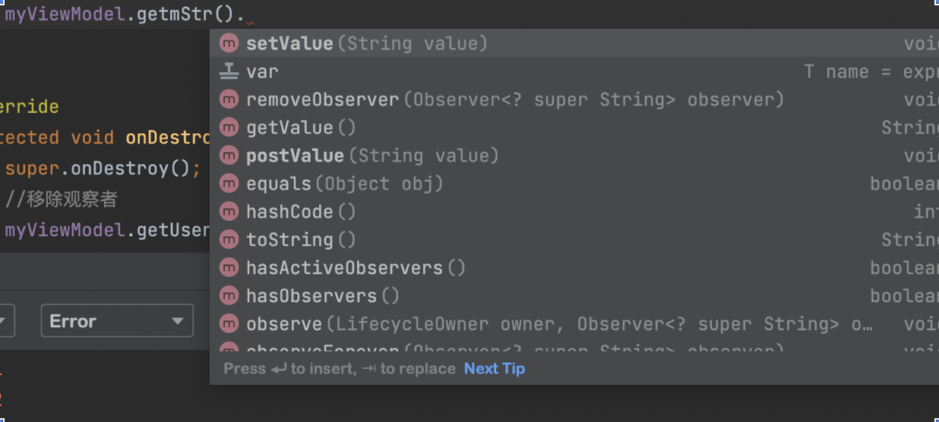Click the method icon beside toString
This screenshot has height=422, width=939.
(x=229, y=240)
